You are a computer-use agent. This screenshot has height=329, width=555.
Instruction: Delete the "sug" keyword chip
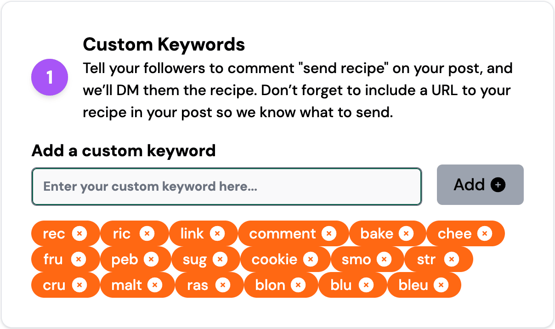(x=220, y=260)
